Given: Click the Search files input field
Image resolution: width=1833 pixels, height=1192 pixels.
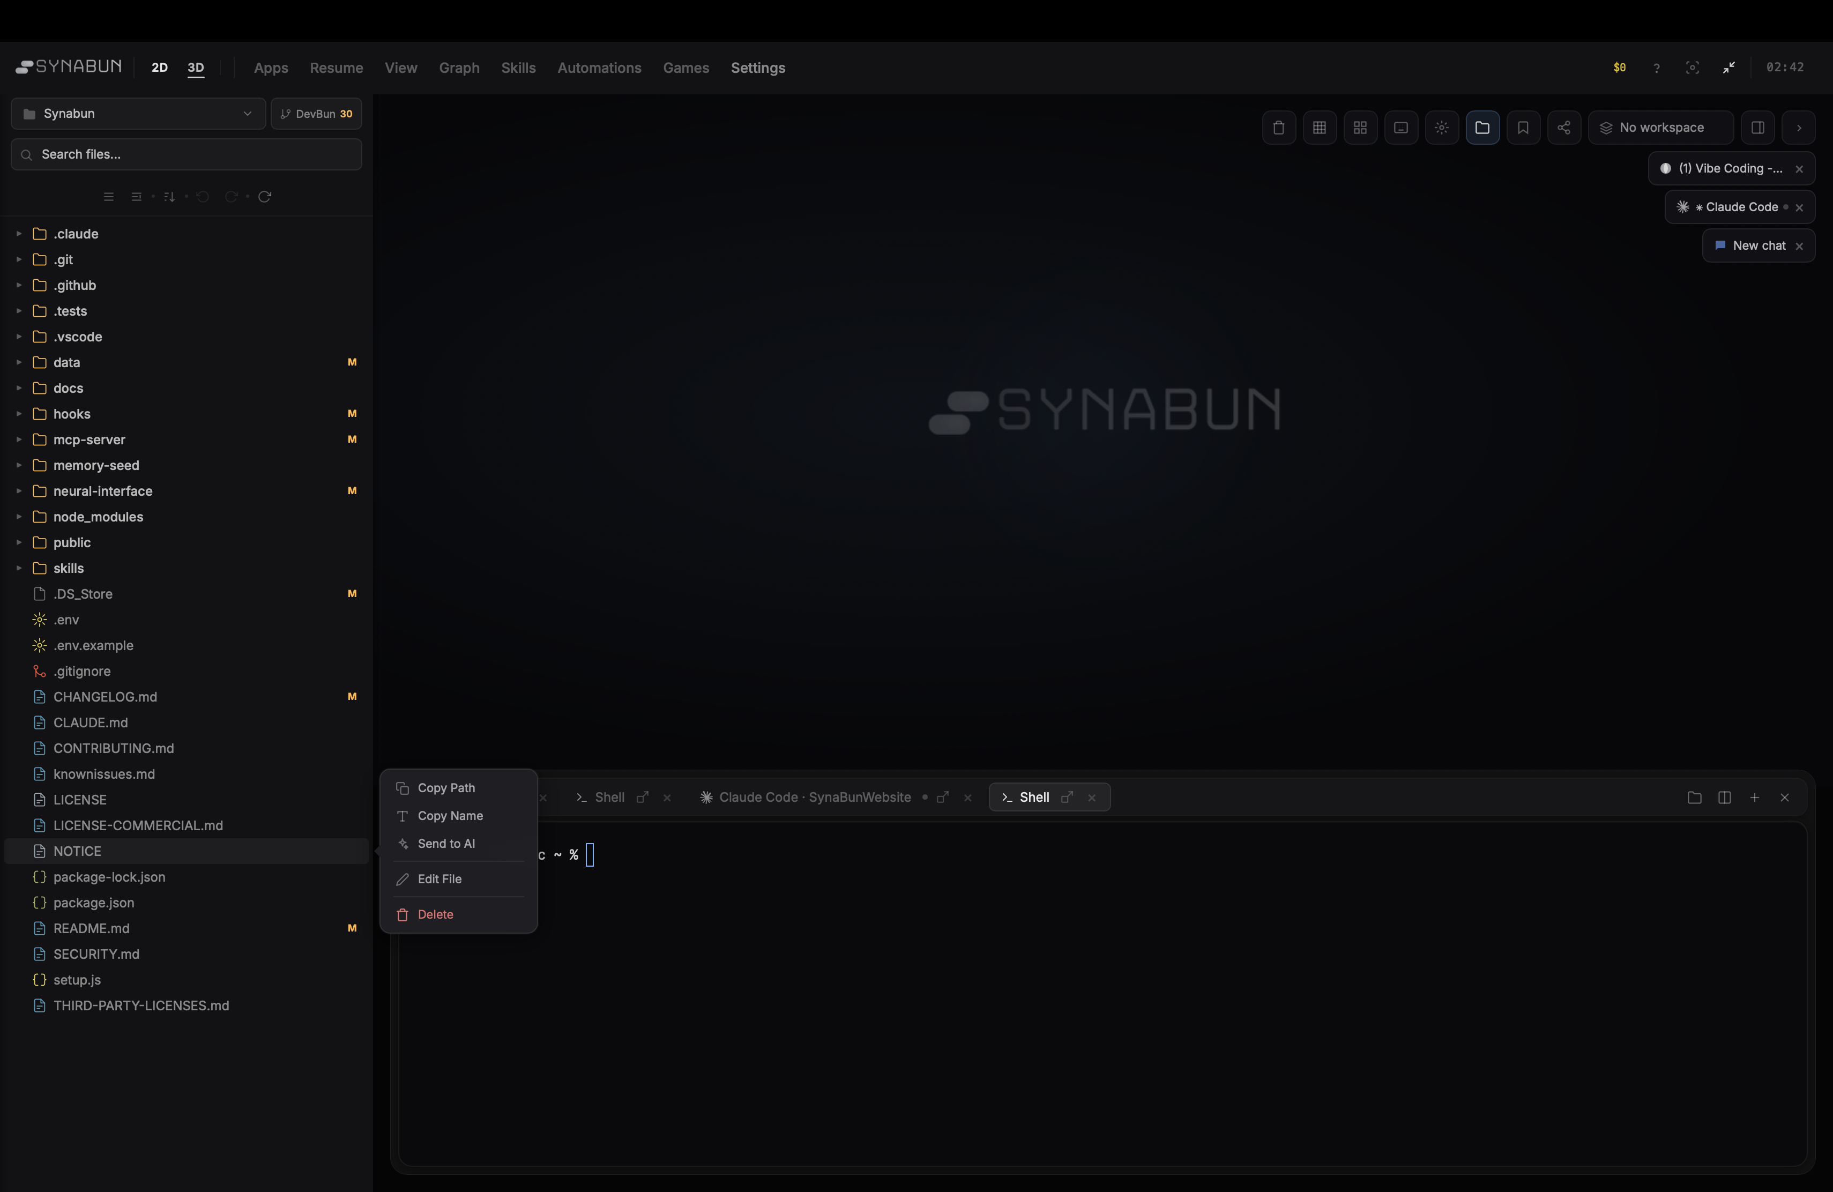Looking at the screenshot, I should [185, 154].
